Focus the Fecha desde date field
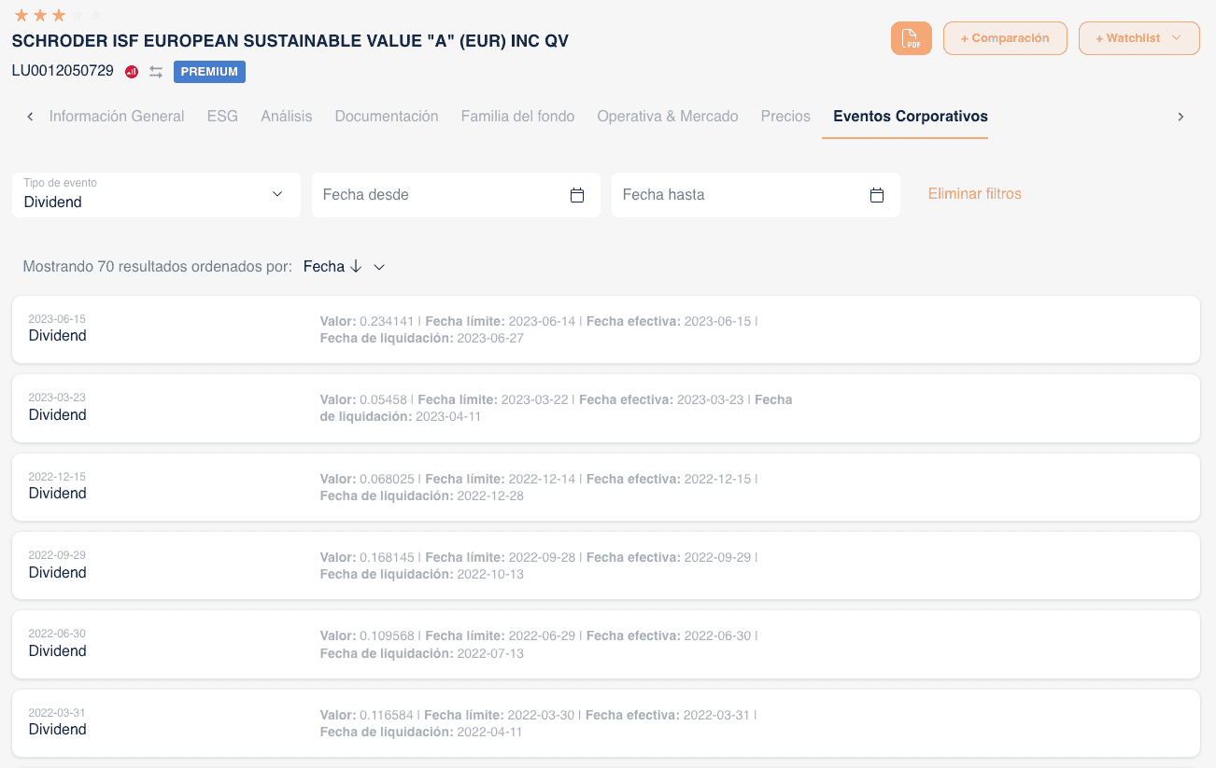The height and width of the screenshot is (768, 1216). click(456, 195)
